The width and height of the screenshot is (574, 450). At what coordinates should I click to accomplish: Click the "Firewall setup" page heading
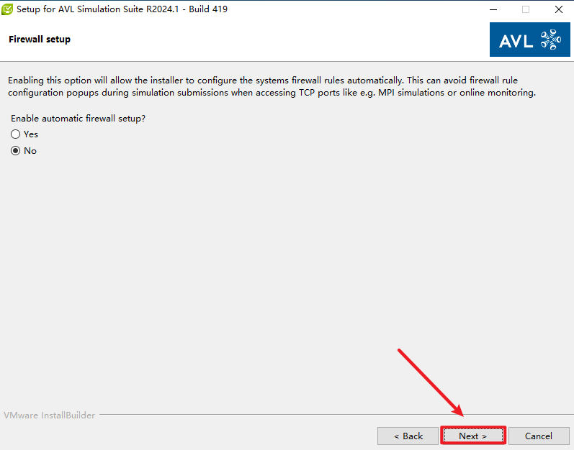[x=40, y=40]
